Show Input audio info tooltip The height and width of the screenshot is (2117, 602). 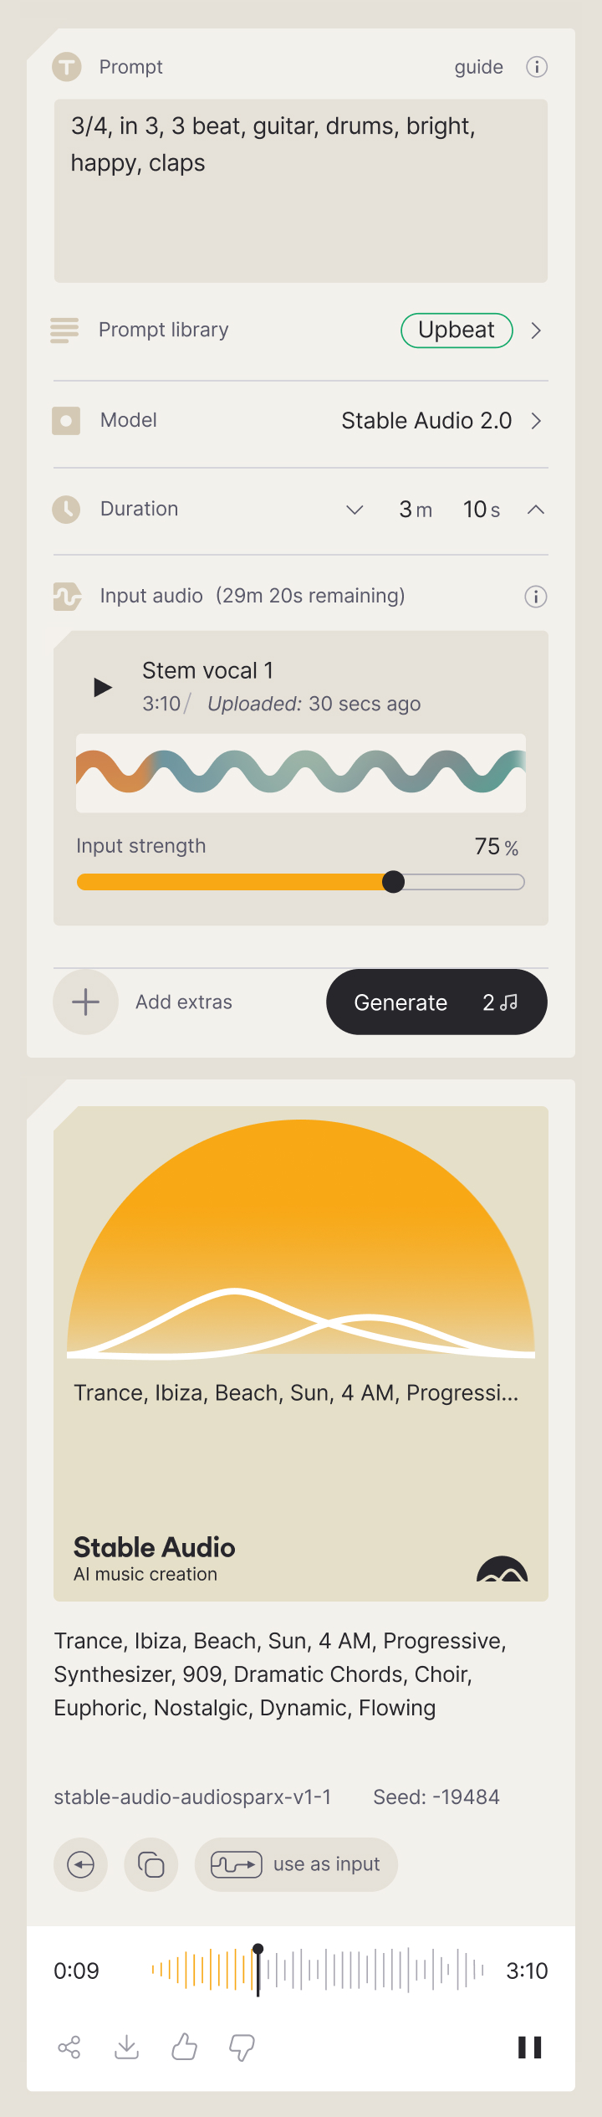536,597
